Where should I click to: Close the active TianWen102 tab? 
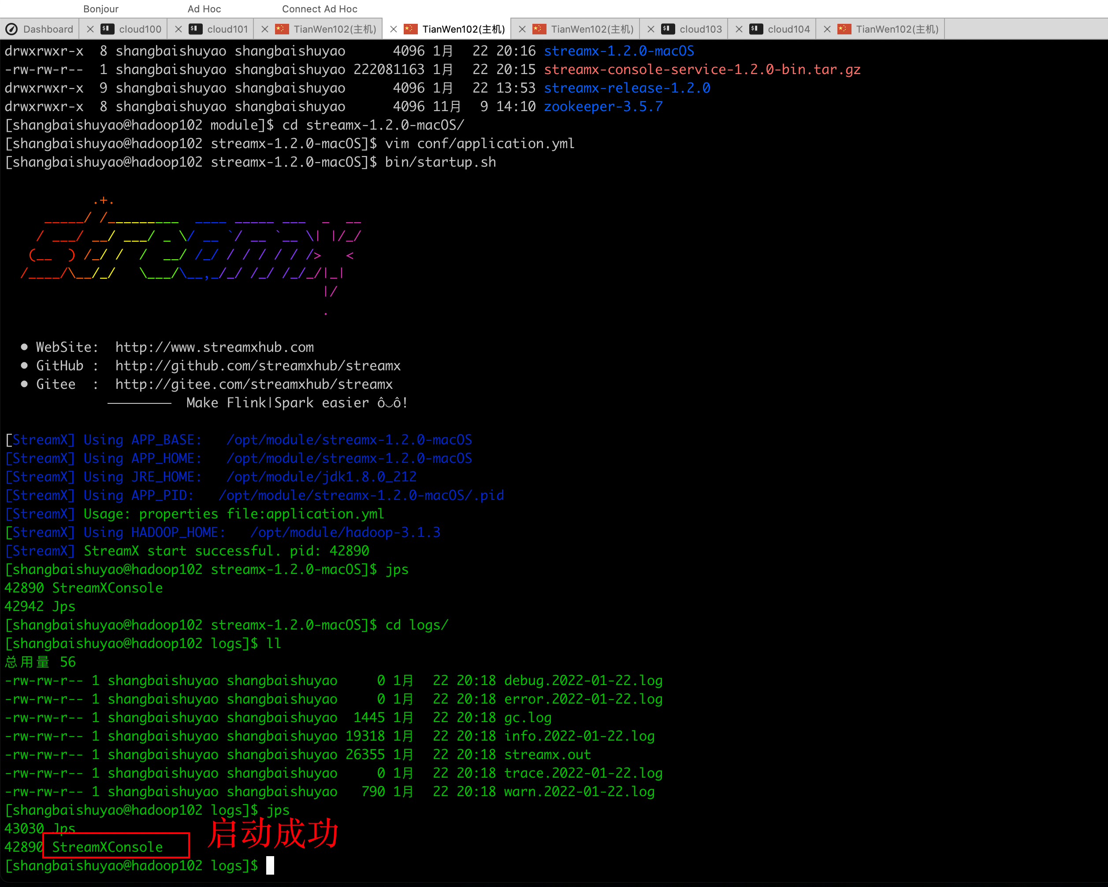point(393,29)
